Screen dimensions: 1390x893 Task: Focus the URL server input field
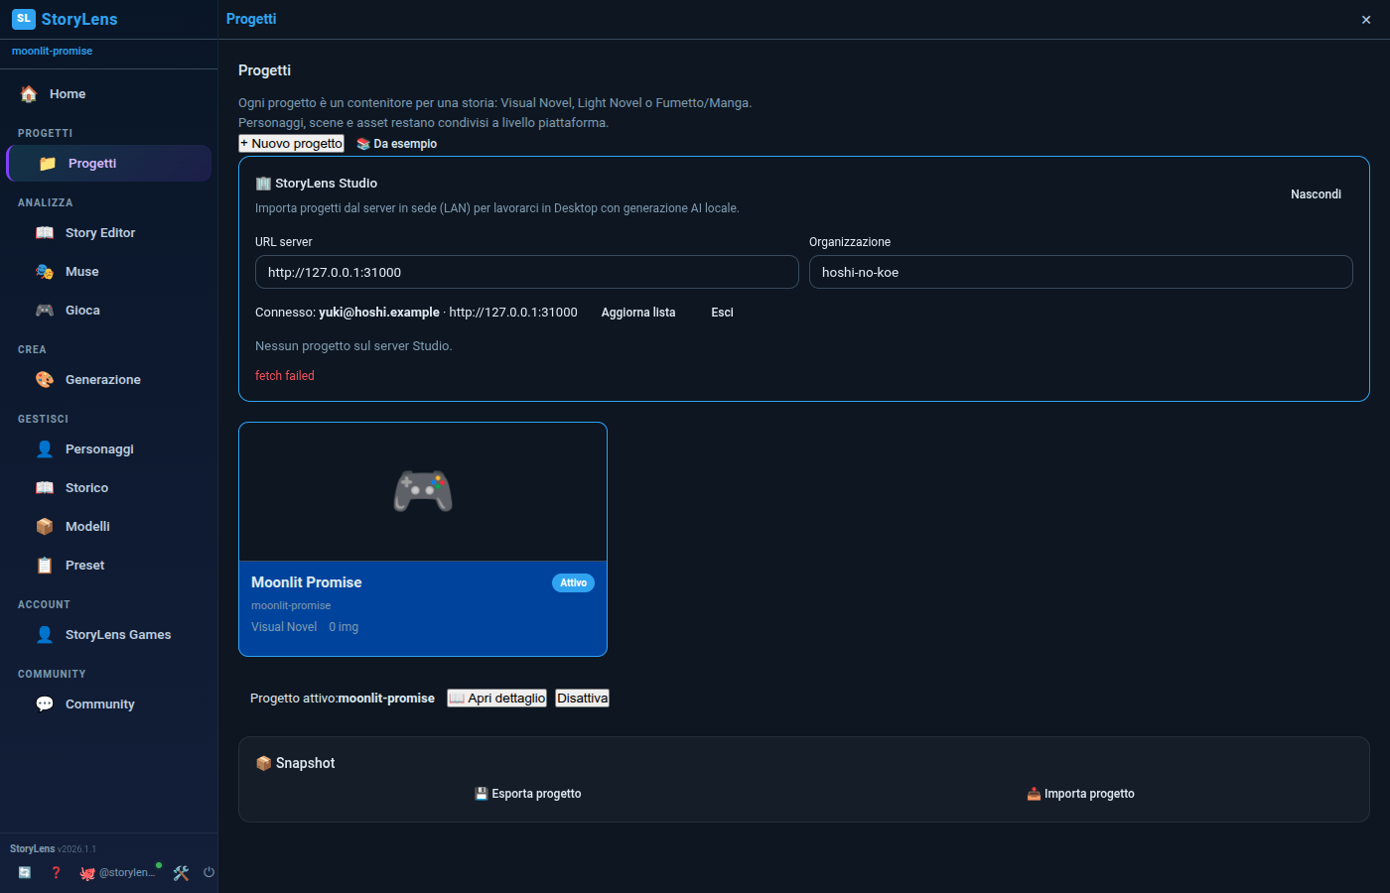point(527,272)
